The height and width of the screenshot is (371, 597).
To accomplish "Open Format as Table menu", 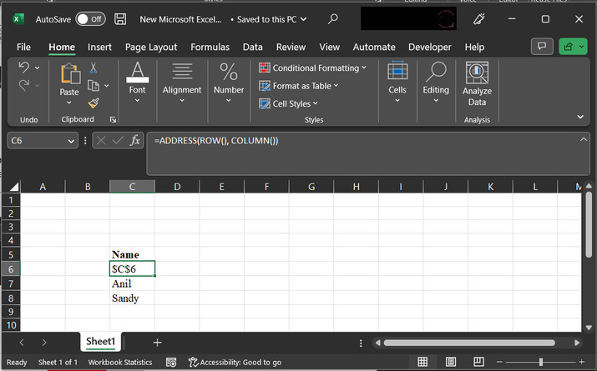I will click(298, 86).
